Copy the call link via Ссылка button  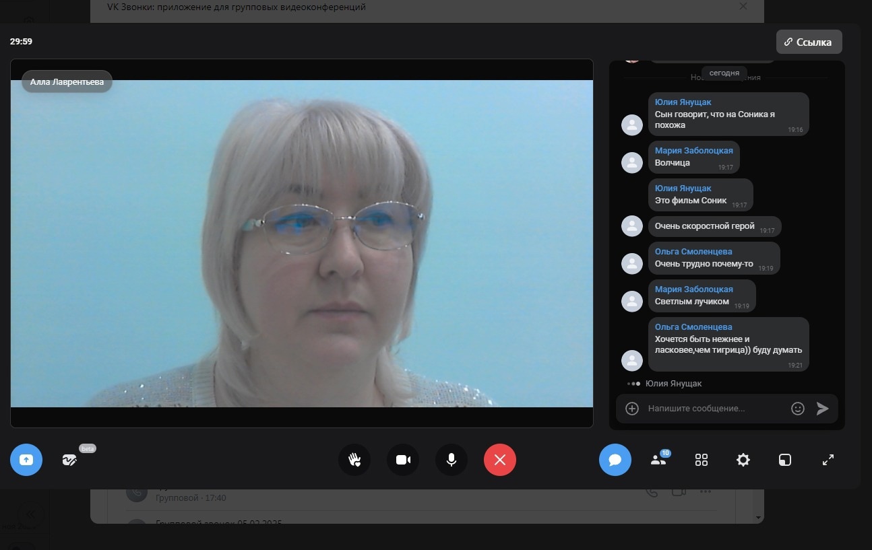809,42
